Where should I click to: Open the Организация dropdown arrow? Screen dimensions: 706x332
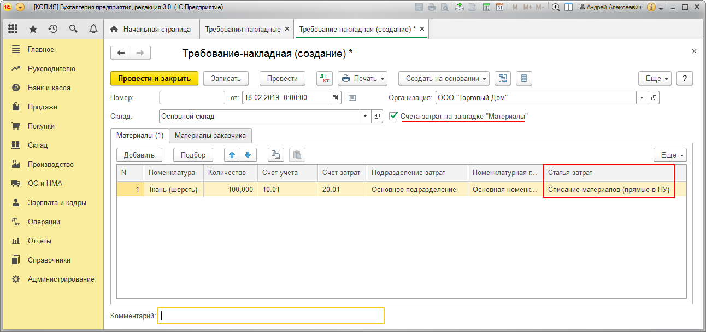[x=641, y=98]
